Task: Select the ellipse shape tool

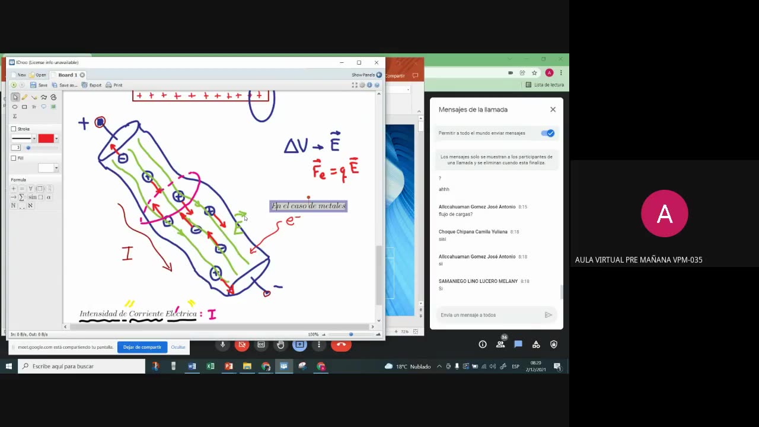Action: tap(15, 107)
